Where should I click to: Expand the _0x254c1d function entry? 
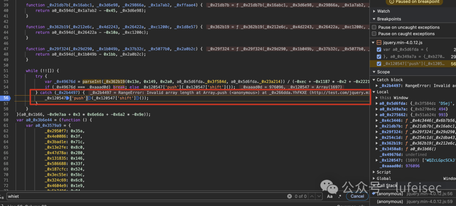click(x=377, y=137)
